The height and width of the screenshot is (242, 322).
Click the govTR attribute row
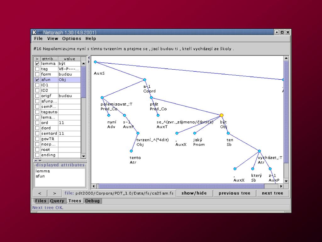pos(57,139)
